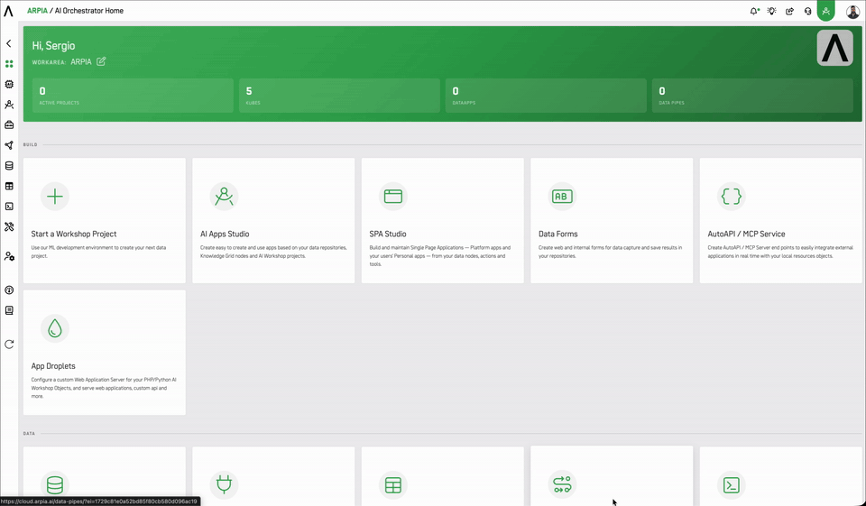Click the refresh icon in sidebar
The height and width of the screenshot is (506, 866).
coord(9,345)
